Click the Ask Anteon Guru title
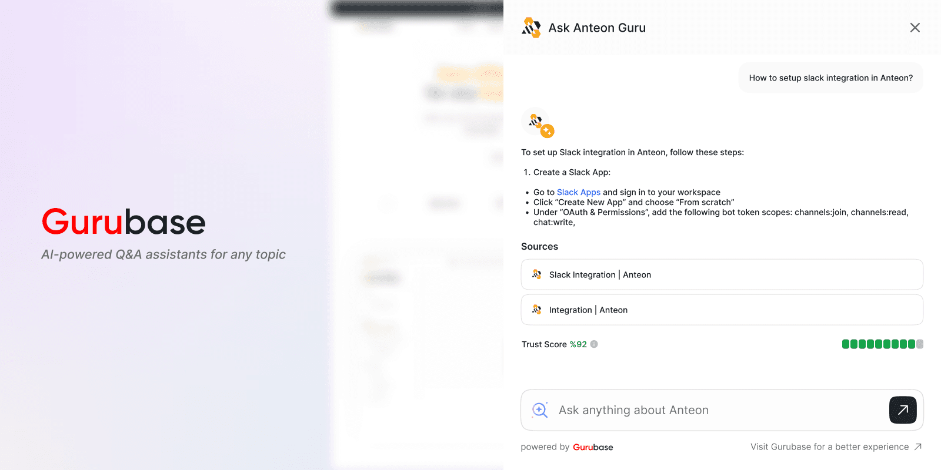Viewport: 941px width, 470px height. pos(597,28)
